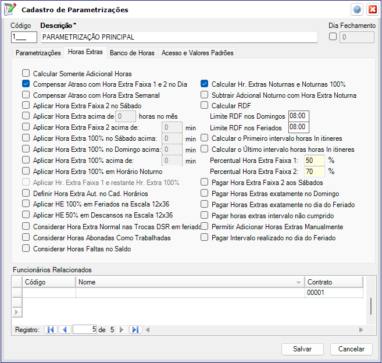Uncheck Calcular Hr. Extras Noturnas e Noturnas 100%
The image size is (382, 363).
click(x=205, y=84)
